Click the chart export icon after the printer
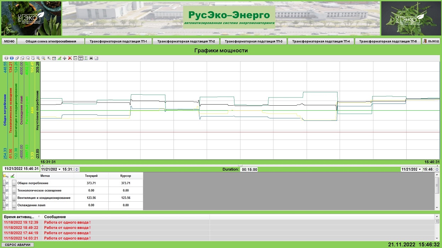Image resolution: width=442 pixels, height=248 pixels. [x=96, y=58]
